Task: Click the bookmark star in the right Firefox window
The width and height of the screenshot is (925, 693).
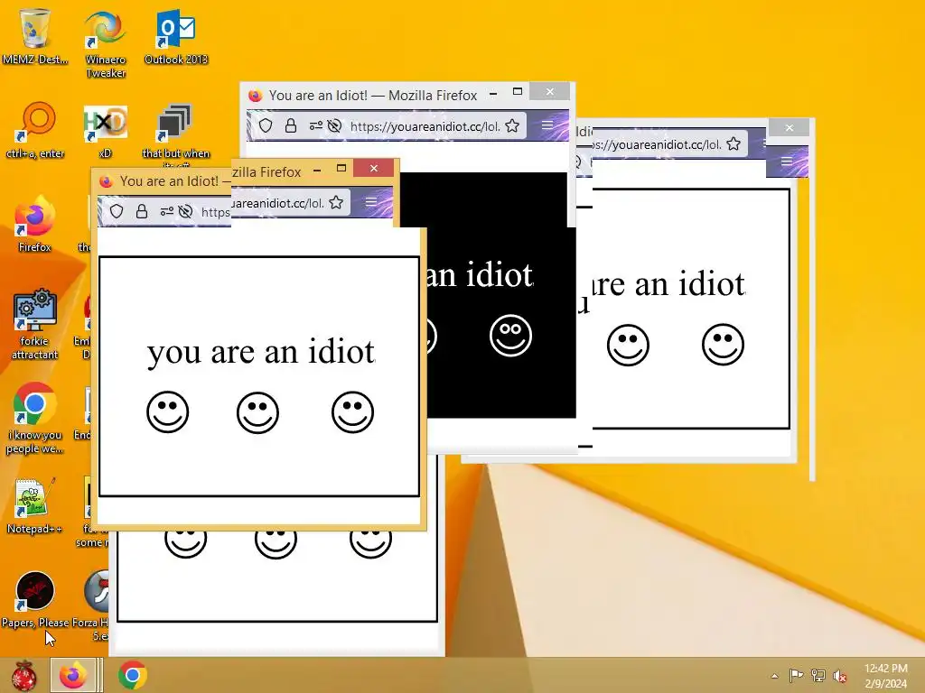Action: (733, 143)
